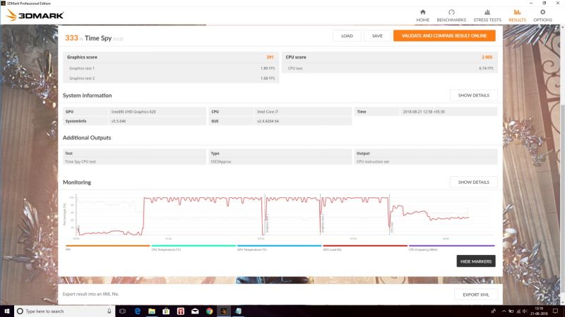
Task: Toggle the CPU Temperature legend series
Action: 194,248
